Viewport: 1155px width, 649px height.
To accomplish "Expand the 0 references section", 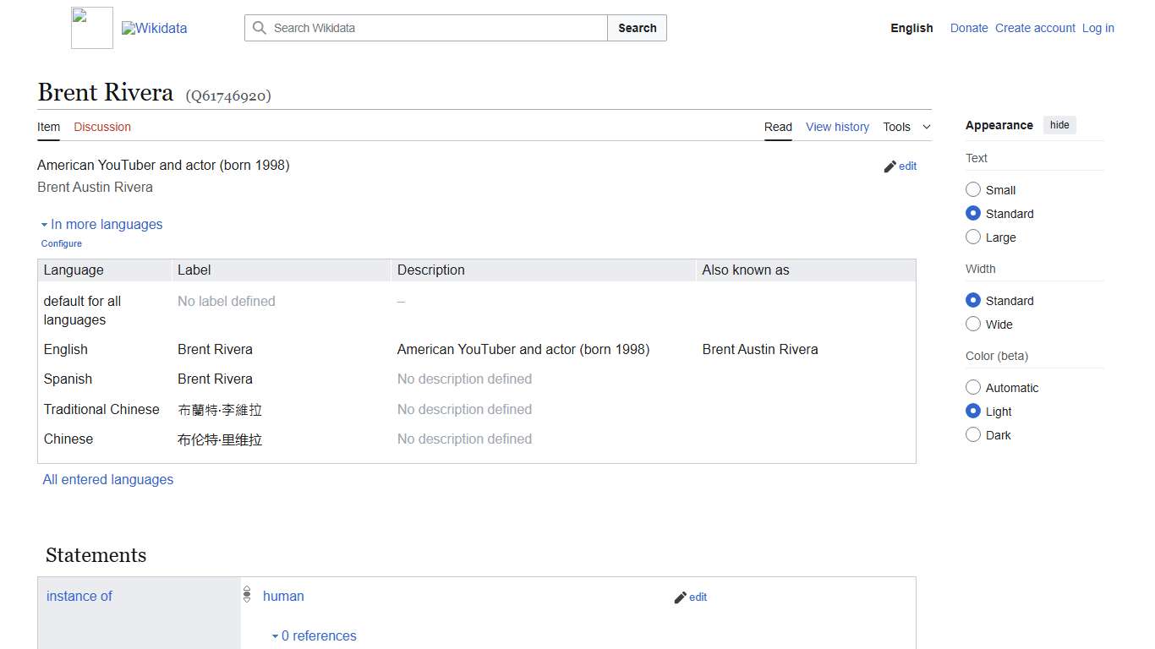I will pyautogui.click(x=314, y=636).
